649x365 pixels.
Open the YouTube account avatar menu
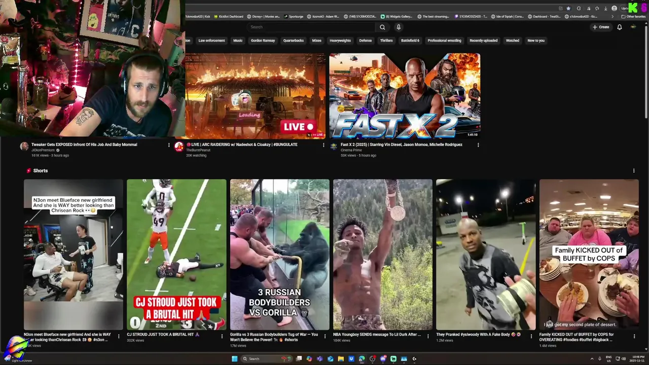(633, 27)
